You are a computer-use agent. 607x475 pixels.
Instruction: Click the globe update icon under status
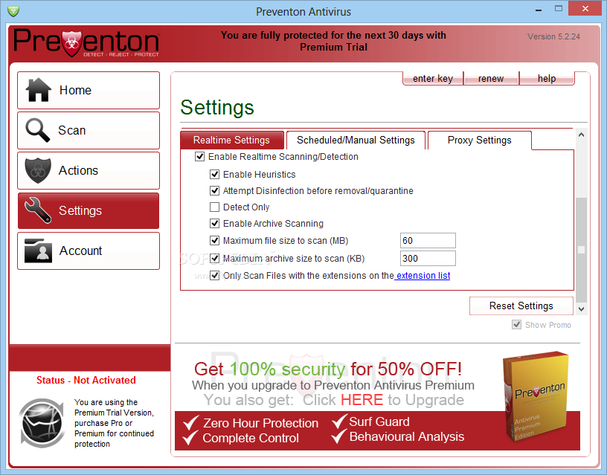coord(42,423)
